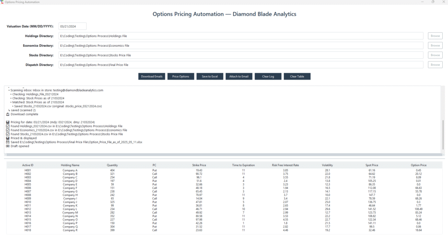Image resolution: width=448 pixels, height=241 pixels.
Task: Select the Volatility column header
Action: 327,165
